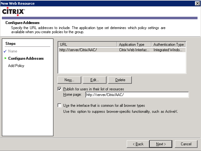The height and width of the screenshot is (151, 201).
Task: Enable common interface for all browser types
Action: [59, 106]
